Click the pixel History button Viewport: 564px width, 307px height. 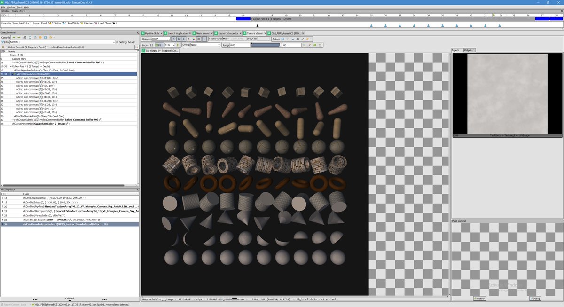[x=479, y=299]
